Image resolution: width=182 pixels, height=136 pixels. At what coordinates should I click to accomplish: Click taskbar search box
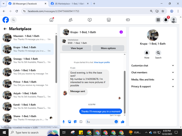coord(34,132)
